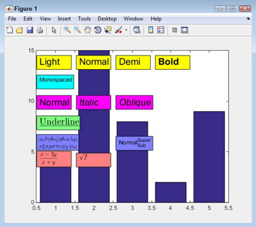
Task: Click the magenta Normal text box
Action: tap(54, 102)
